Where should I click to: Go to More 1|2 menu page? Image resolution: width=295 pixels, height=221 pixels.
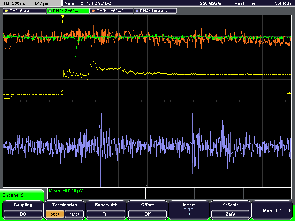tap(272, 210)
